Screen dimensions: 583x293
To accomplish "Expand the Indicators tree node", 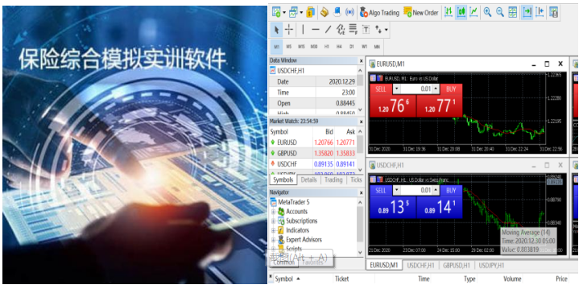I will click(273, 230).
